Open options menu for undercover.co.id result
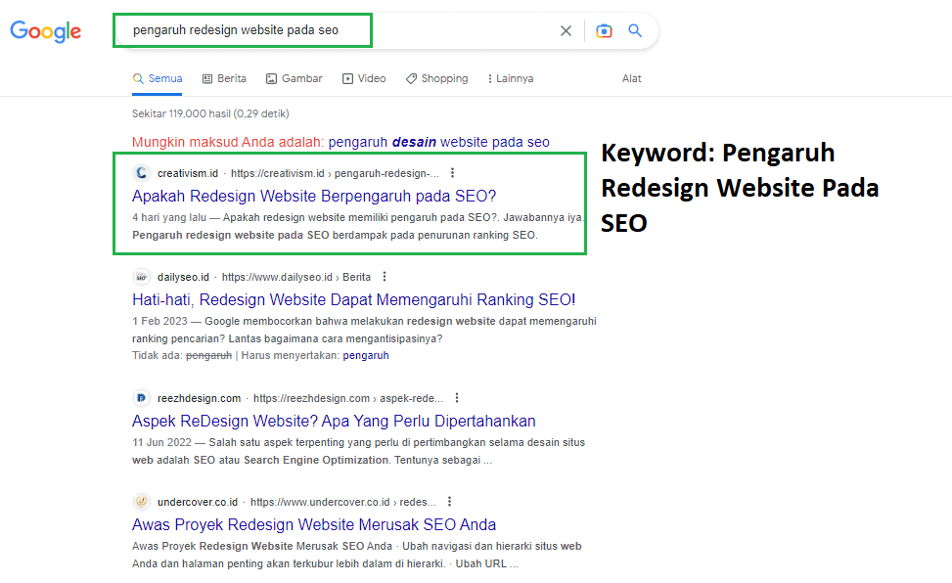 [449, 501]
